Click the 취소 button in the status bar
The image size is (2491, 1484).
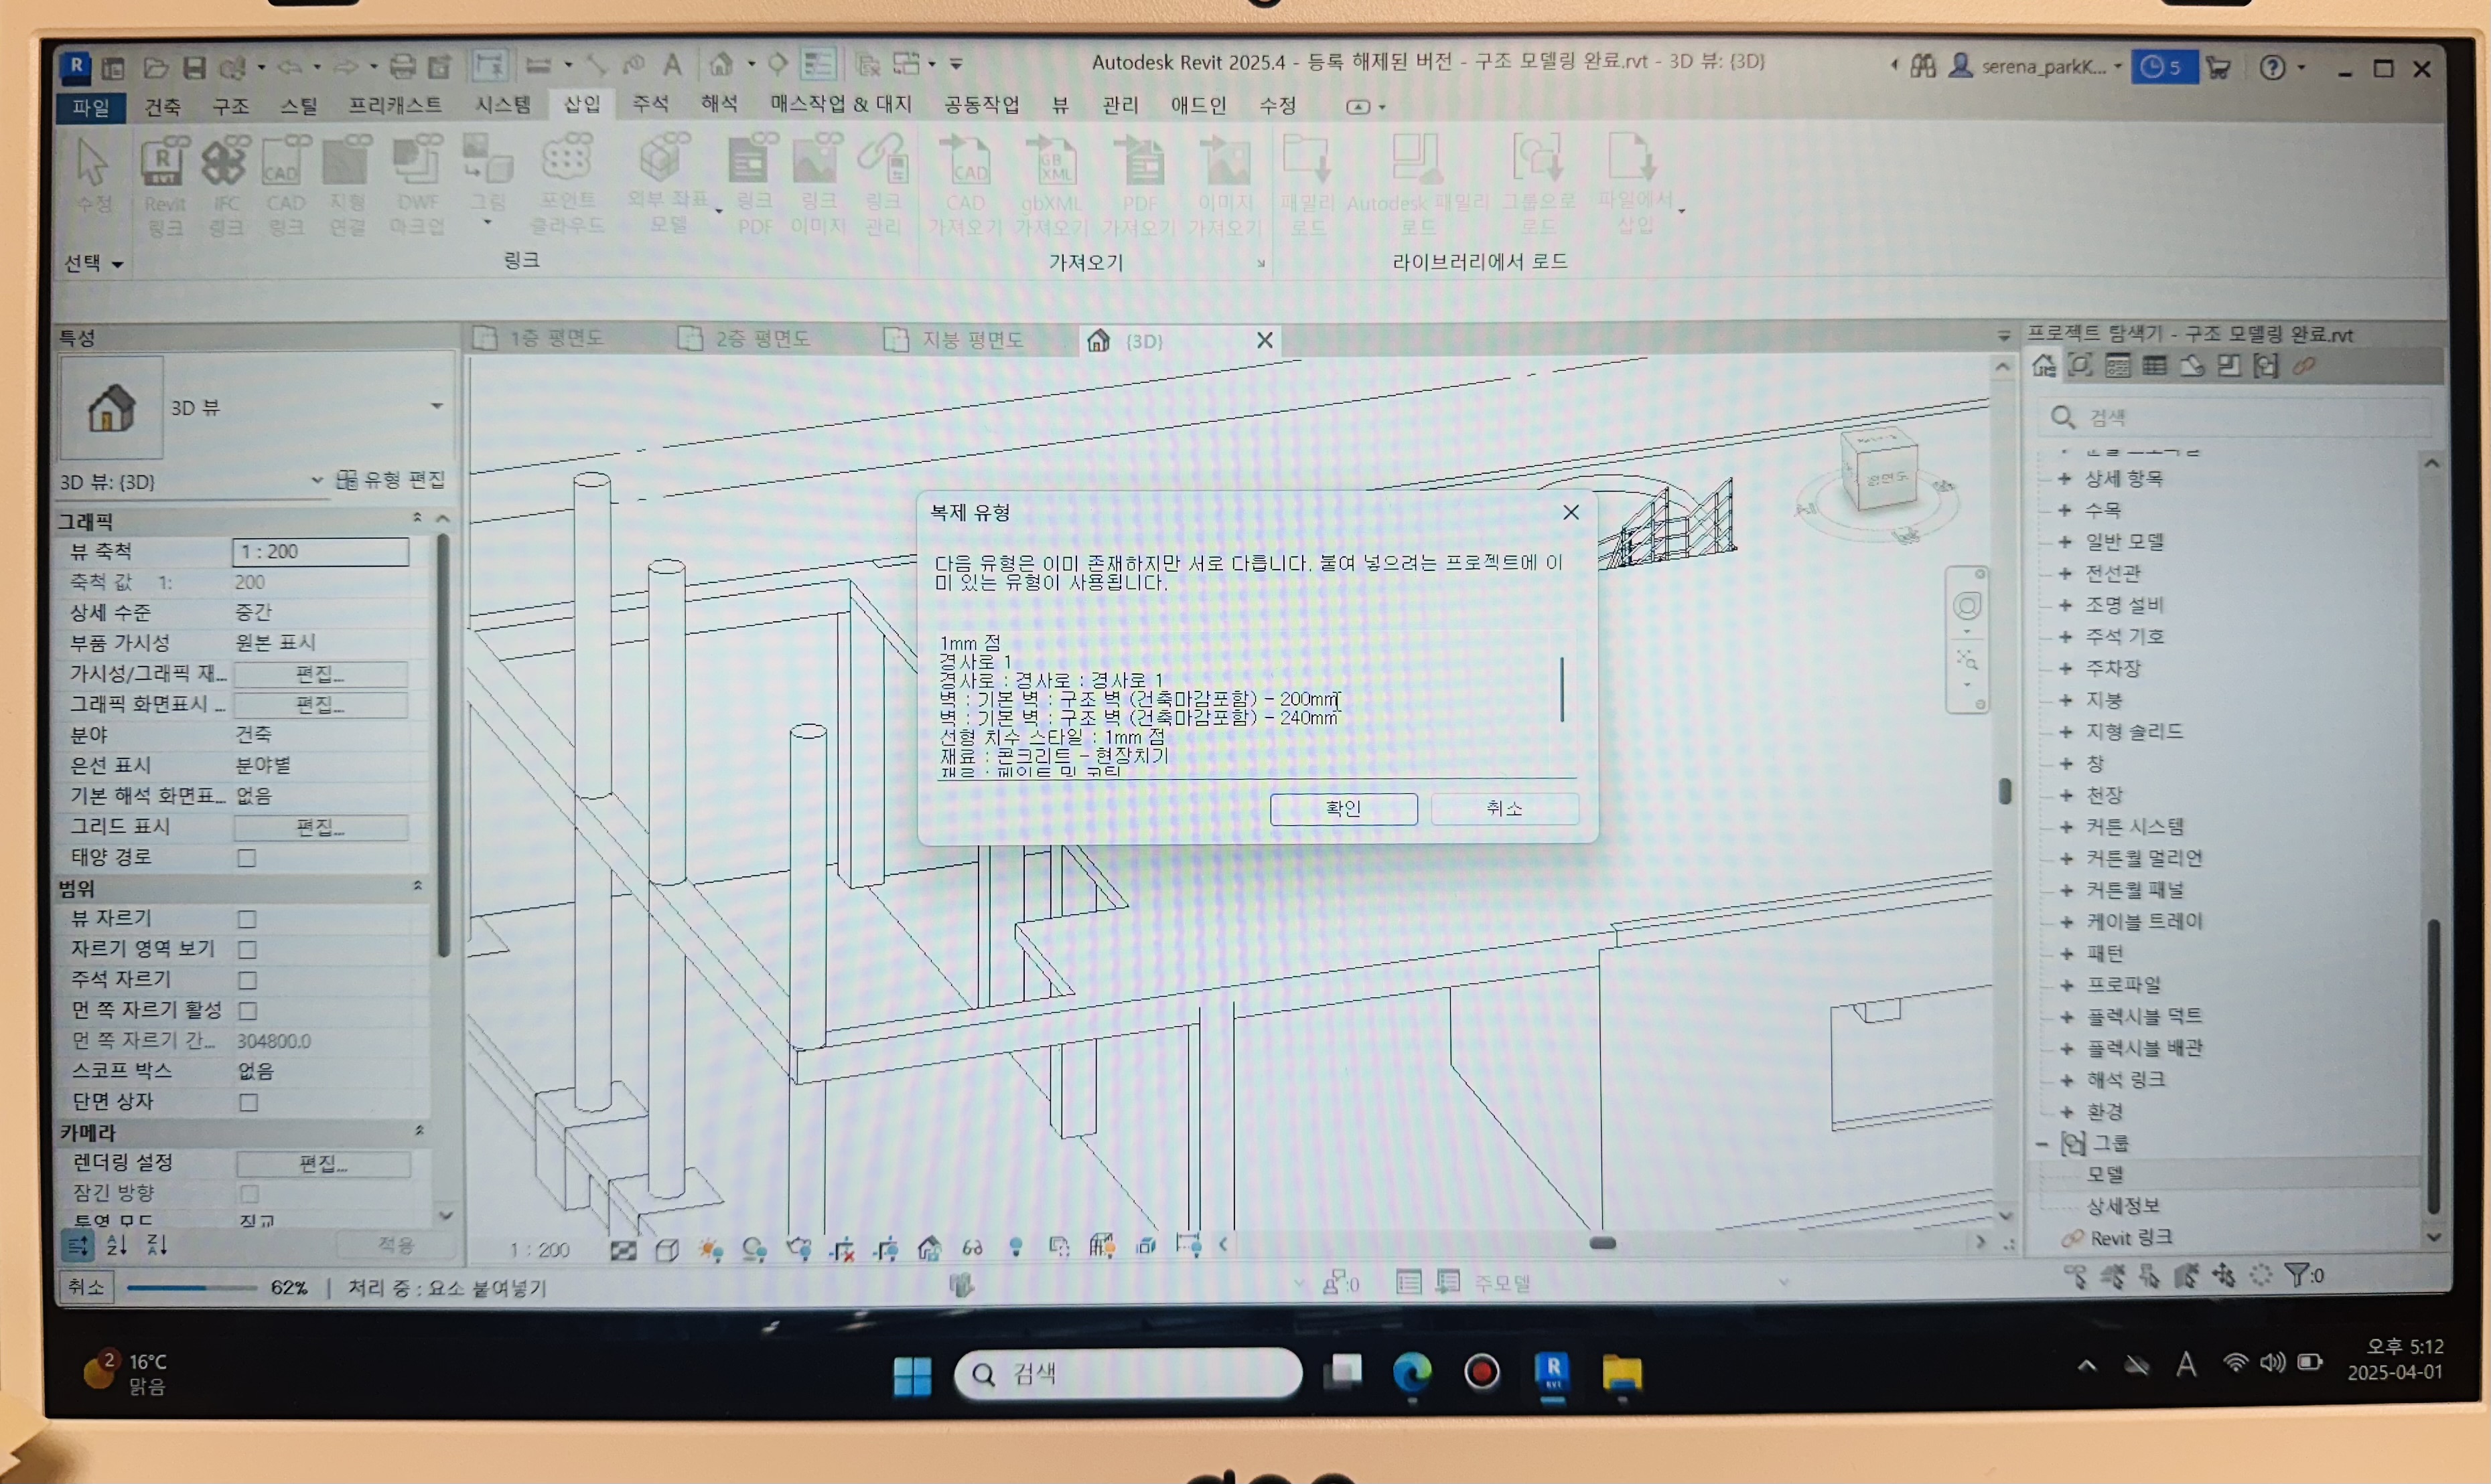[x=87, y=1287]
